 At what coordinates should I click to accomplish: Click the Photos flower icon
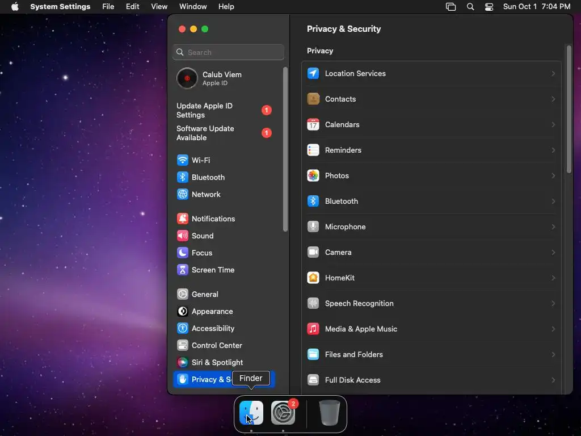(313, 176)
